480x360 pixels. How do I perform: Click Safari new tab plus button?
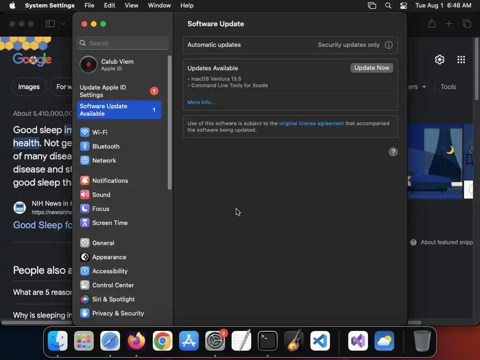coord(449,23)
